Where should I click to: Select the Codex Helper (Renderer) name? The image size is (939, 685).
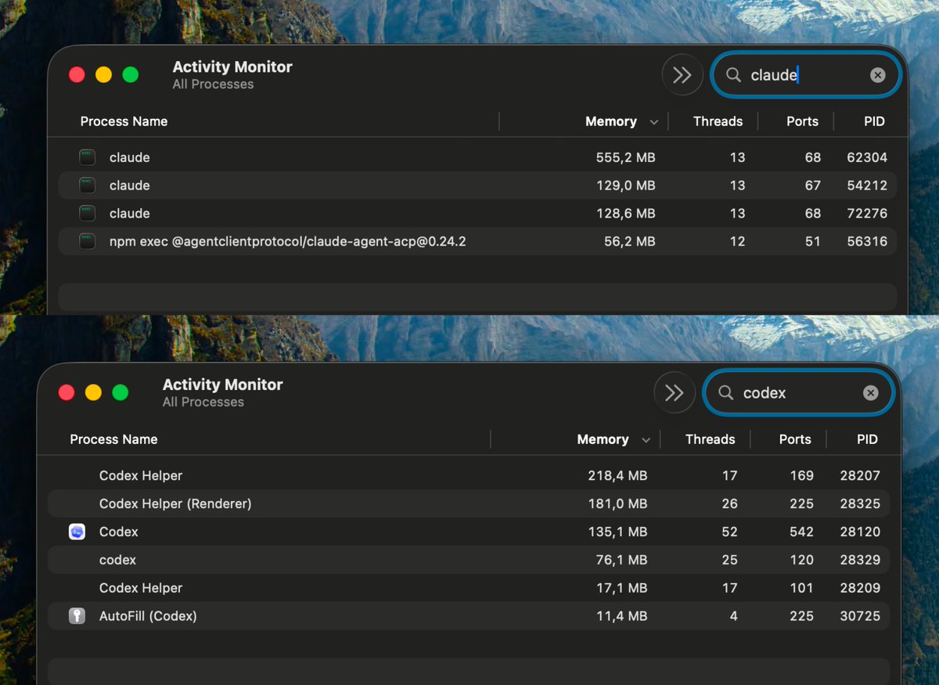click(x=175, y=503)
